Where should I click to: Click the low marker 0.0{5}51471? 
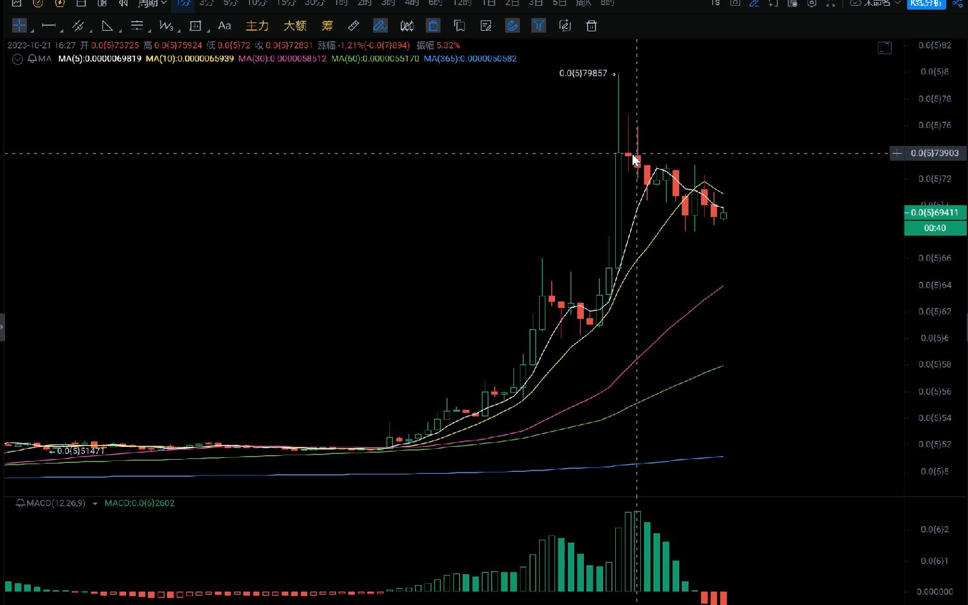[x=81, y=451]
